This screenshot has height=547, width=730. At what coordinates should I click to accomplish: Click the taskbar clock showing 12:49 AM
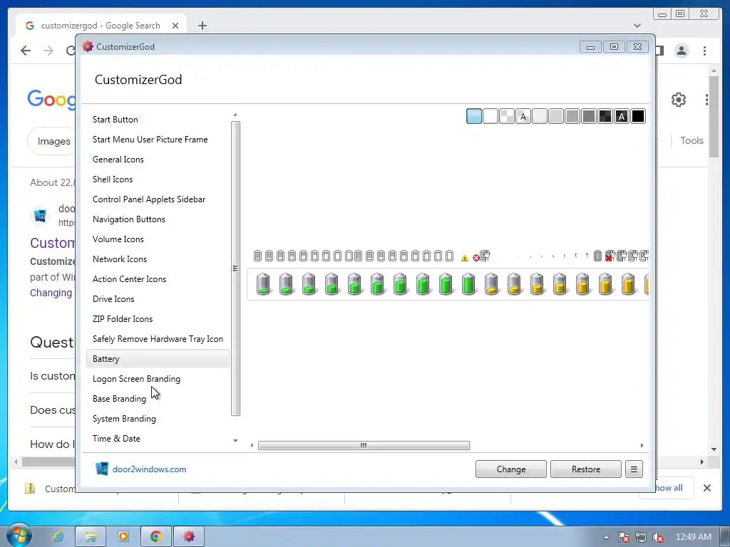(x=693, y=537)
